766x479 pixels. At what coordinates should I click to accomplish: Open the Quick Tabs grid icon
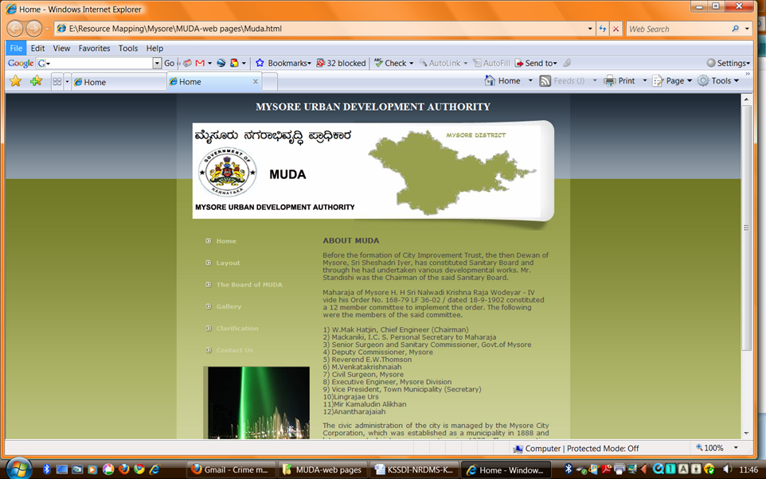(x=57, y=81)
